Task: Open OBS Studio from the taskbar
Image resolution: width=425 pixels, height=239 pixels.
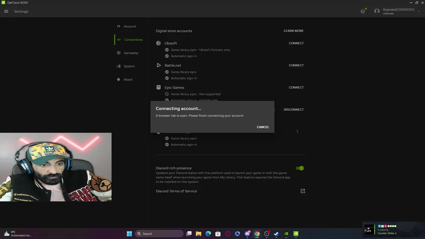Action: coord(267,234)
